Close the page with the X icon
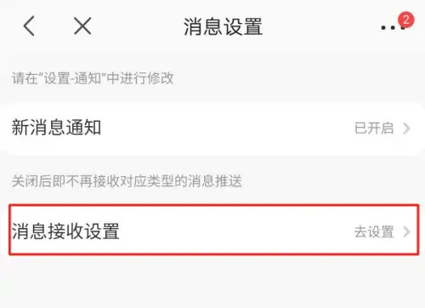Image resolution: width=425 pixels, height=308 pixels. (x=82, y=26)
